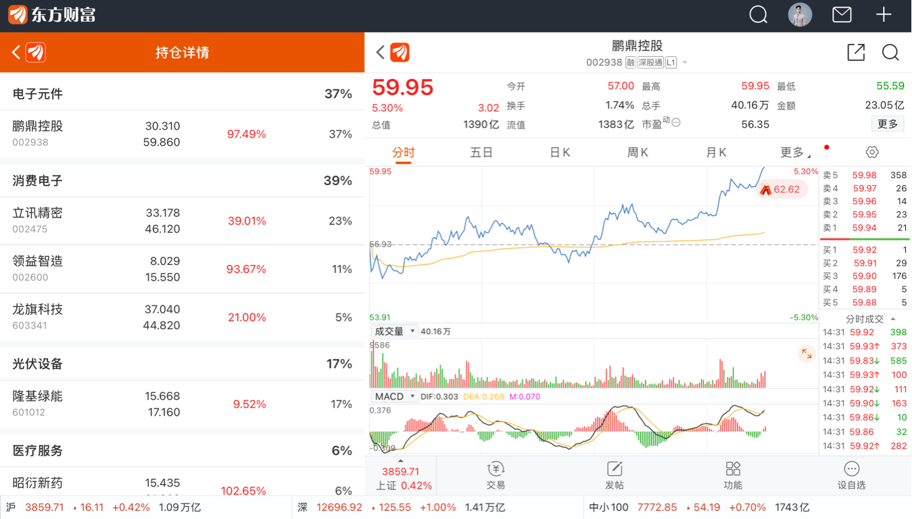Open the 交易 trade icon
This screenshot has height=519, width=912.
tap(496, 476)
